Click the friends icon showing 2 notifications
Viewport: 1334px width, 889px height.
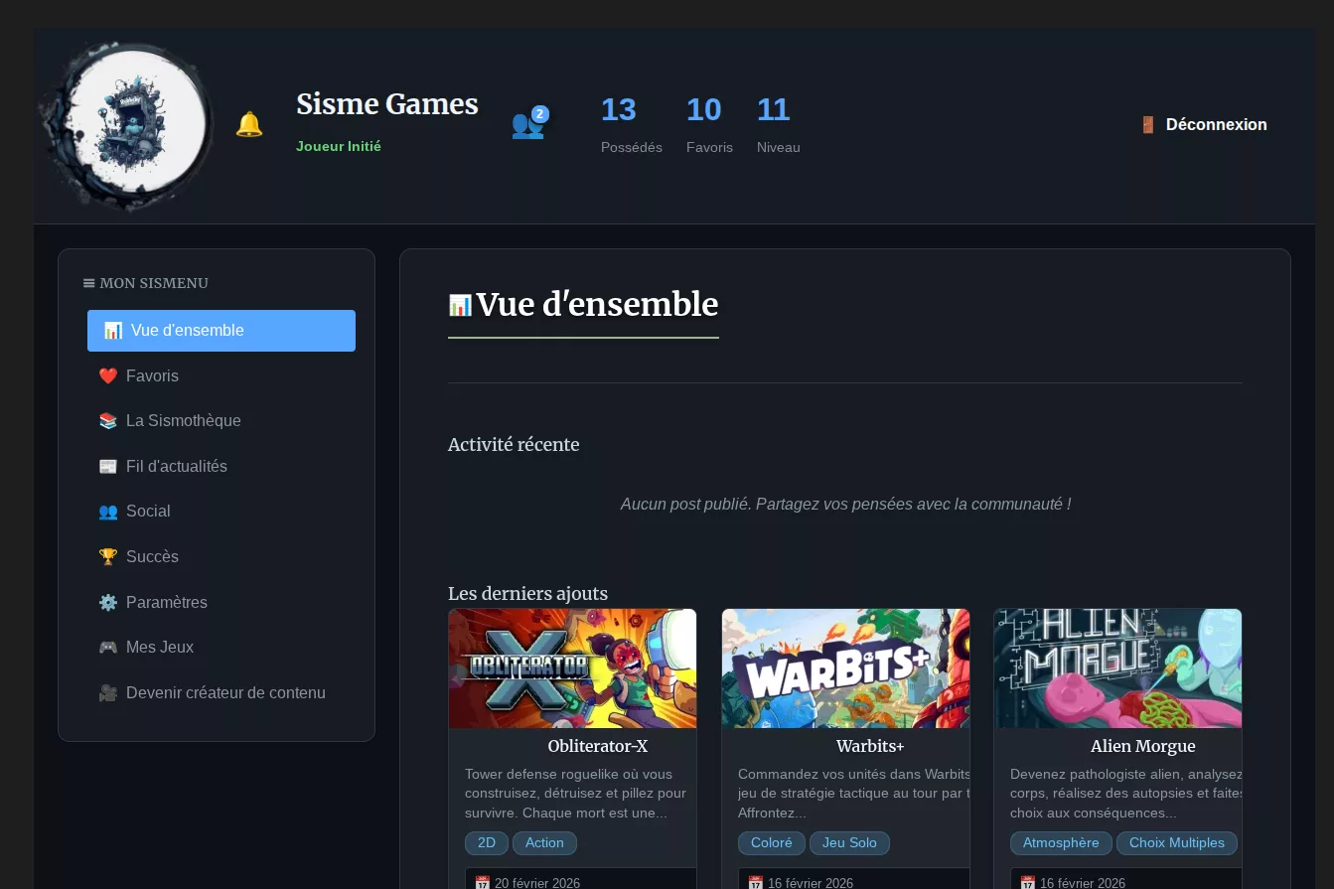pos(528,125)
